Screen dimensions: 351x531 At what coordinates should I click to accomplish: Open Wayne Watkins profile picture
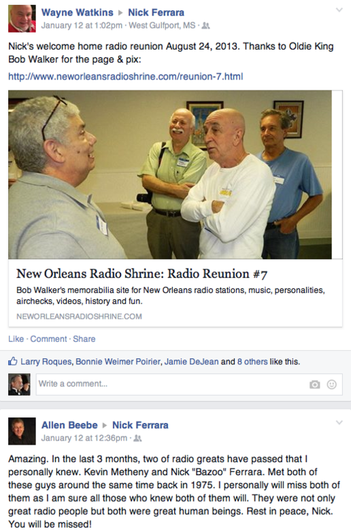[22, 18]
